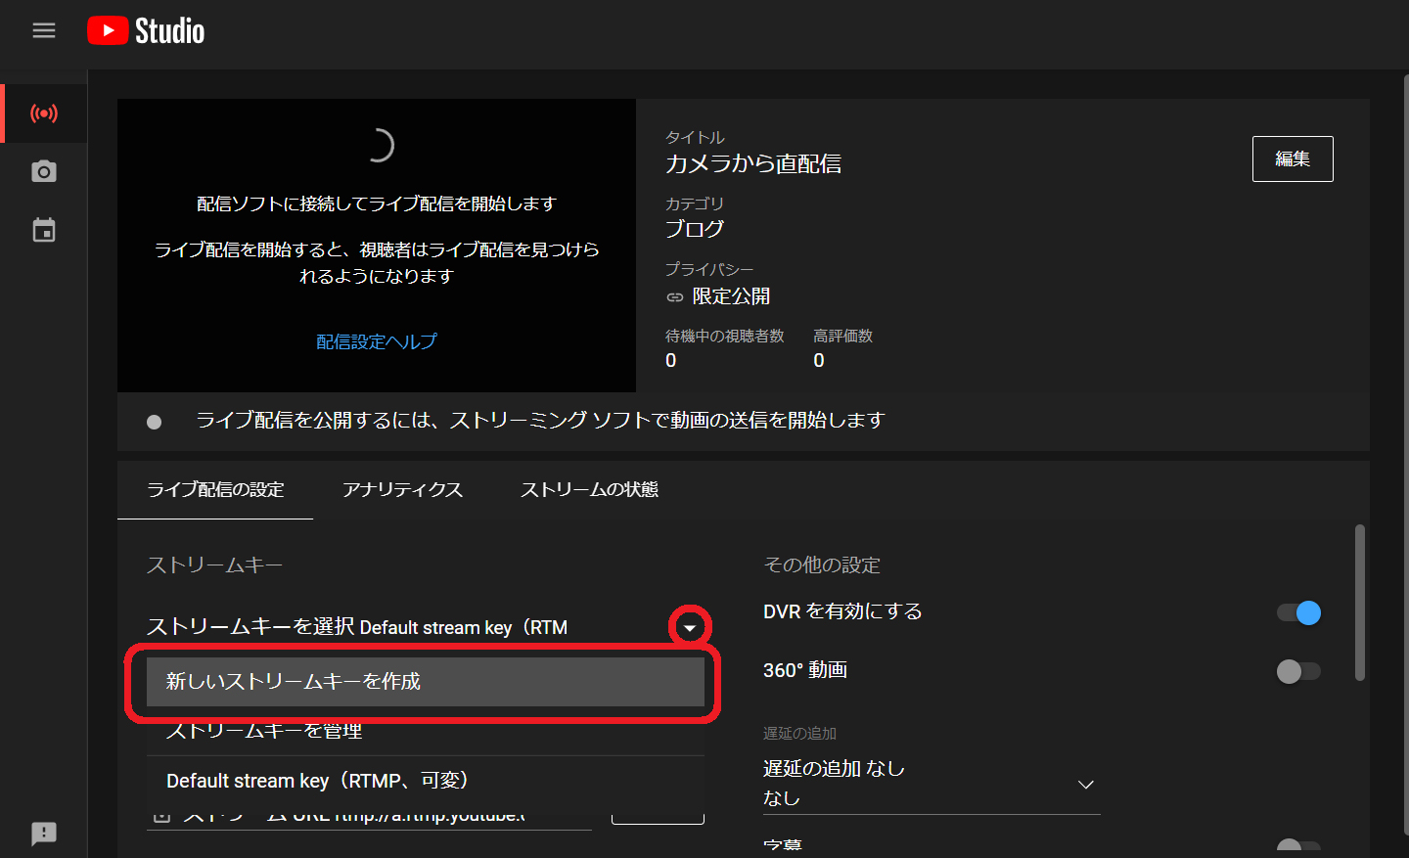This screenshot has height=858, width=1409.
Task: Enable the 360° 動画 toggle
Action: pyautogui.click(x=1298, y=671)
